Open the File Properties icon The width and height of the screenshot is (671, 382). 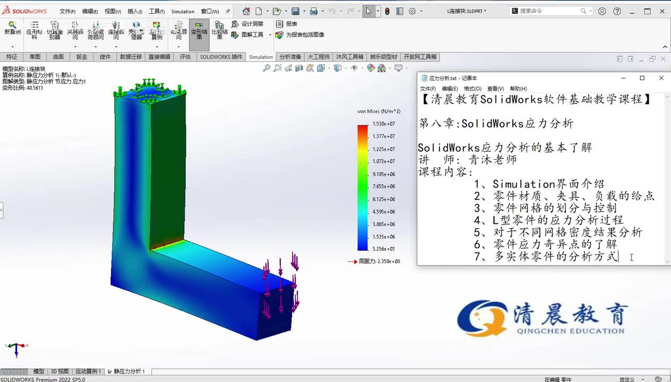pos(399,11)
